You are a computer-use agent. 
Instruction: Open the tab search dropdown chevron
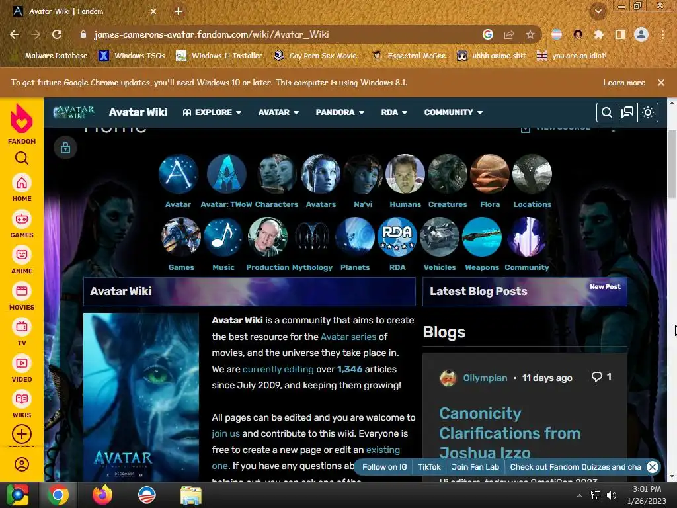pyautogui.click(x=598, y=11)
